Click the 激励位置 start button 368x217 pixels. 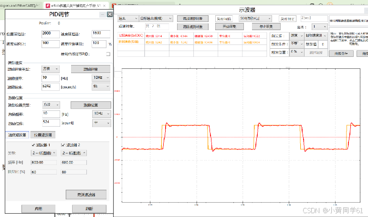click(91, 105)
